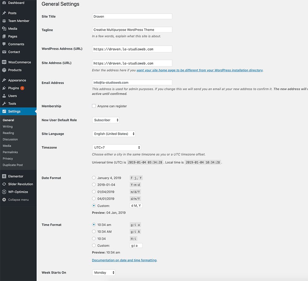Select the Y-m-d date format radio

pyautogui.click(x=94, y=185)
